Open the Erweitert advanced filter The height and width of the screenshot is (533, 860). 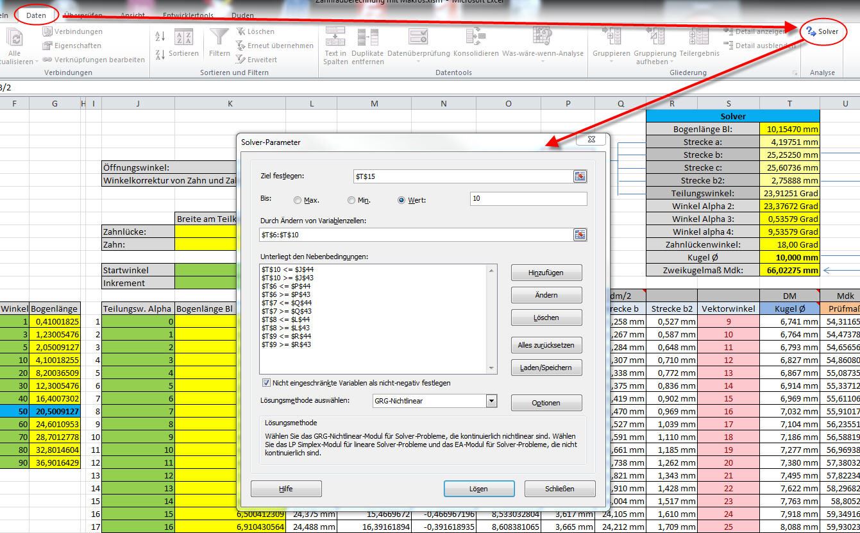(257, 60)
